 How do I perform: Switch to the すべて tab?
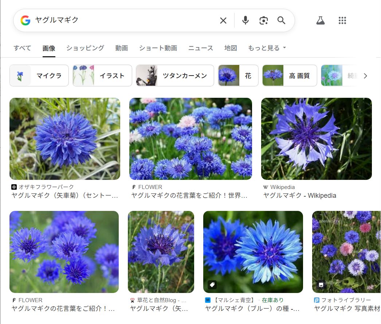click(x=22, y=48)
